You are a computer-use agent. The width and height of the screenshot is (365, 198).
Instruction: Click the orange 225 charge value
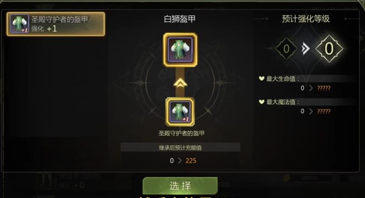tap(191, 161)
